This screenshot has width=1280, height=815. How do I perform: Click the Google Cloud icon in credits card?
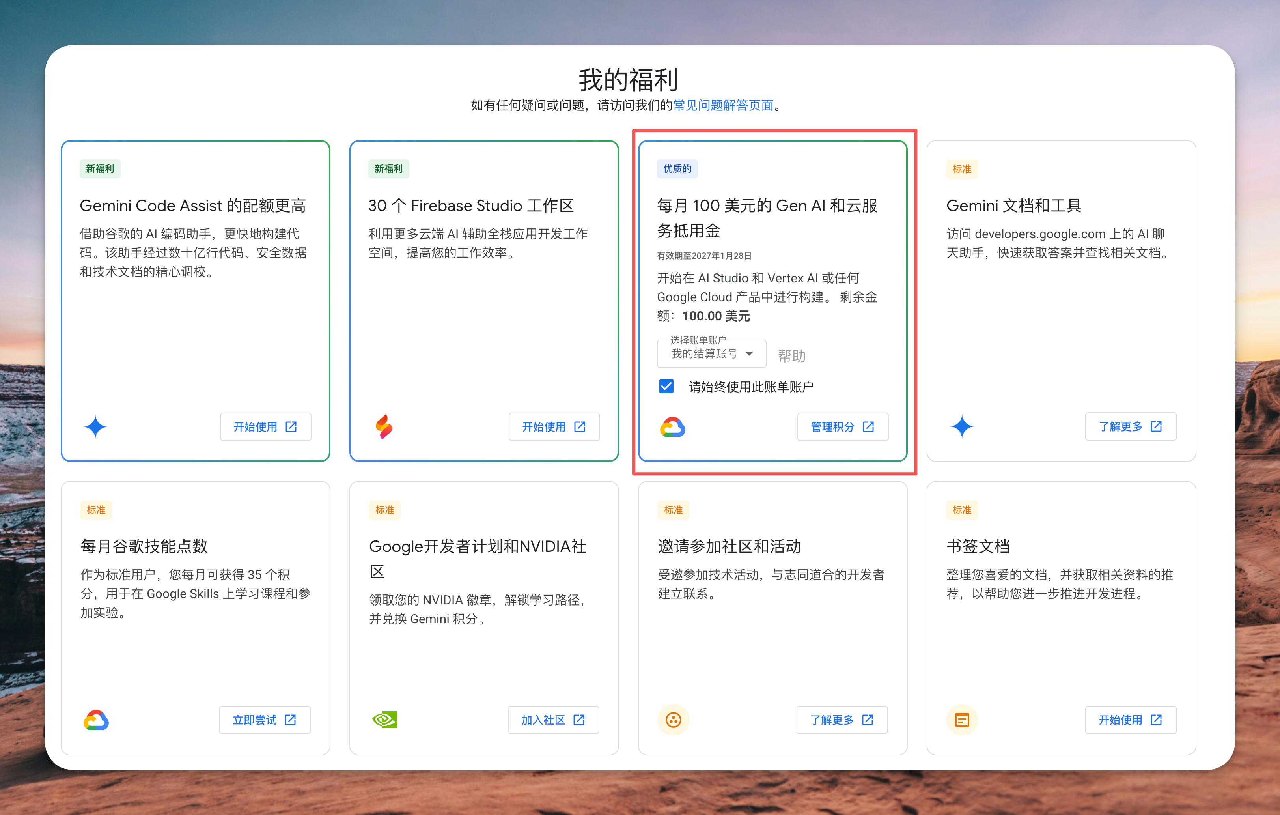tap(672, 427)
